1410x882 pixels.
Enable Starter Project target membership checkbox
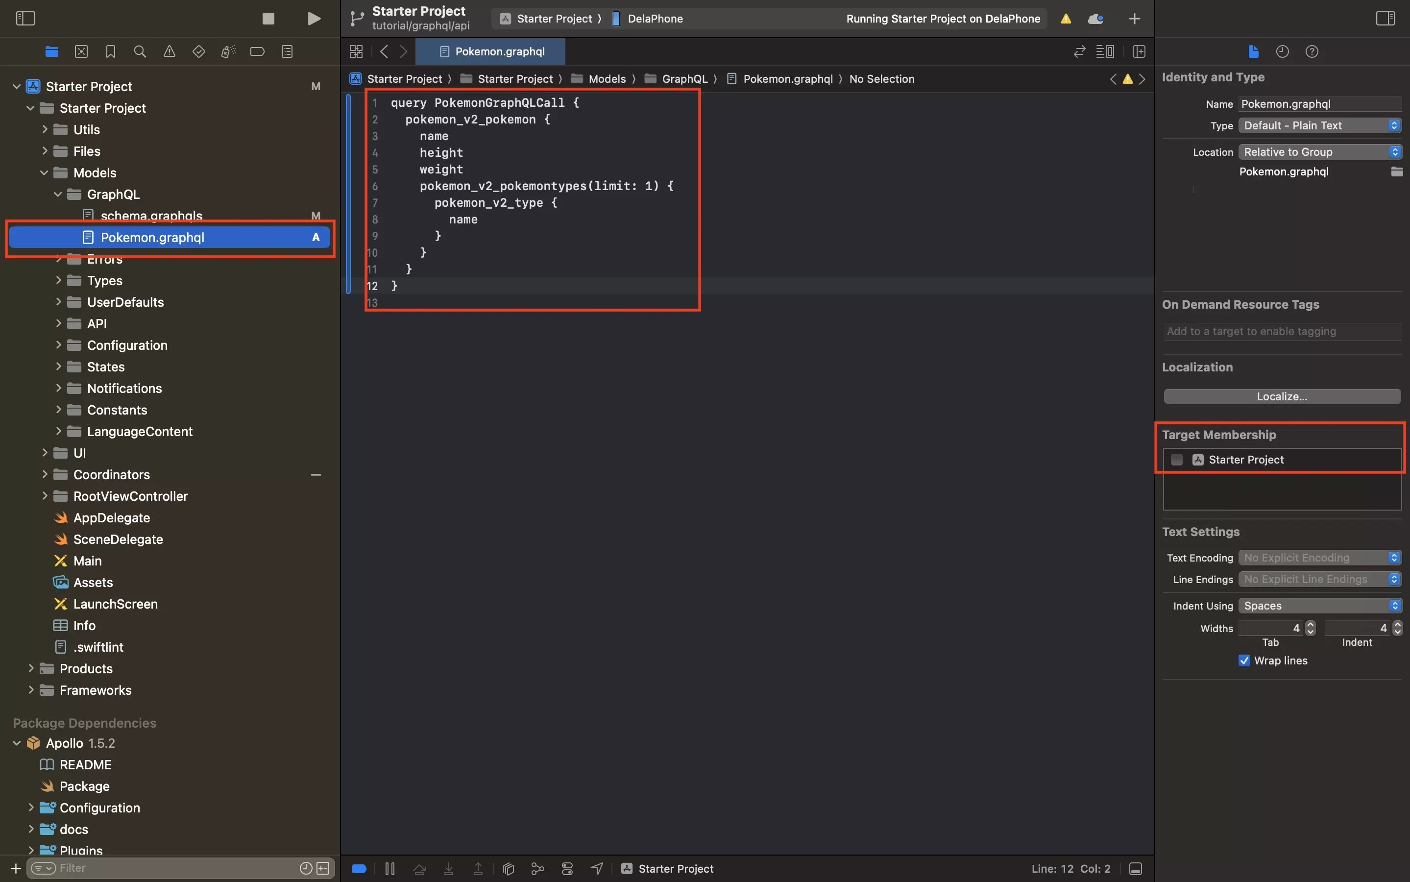[1177, 460]
